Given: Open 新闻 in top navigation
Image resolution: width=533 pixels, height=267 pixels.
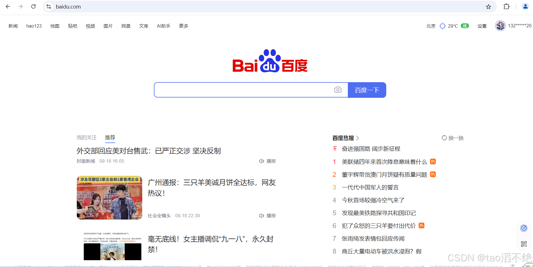Looking at the screenshot, I should 13,26.
